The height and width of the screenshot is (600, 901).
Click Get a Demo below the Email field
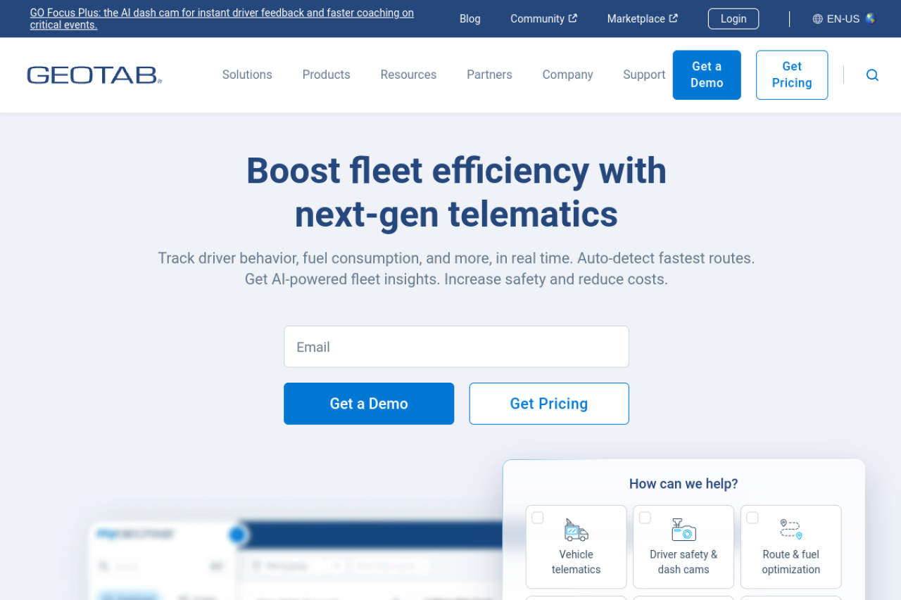point(369,404)
